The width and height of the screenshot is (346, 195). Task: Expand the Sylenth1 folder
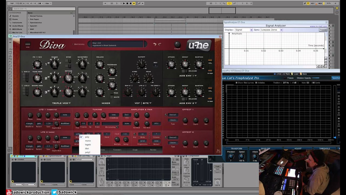pos(29,26)
